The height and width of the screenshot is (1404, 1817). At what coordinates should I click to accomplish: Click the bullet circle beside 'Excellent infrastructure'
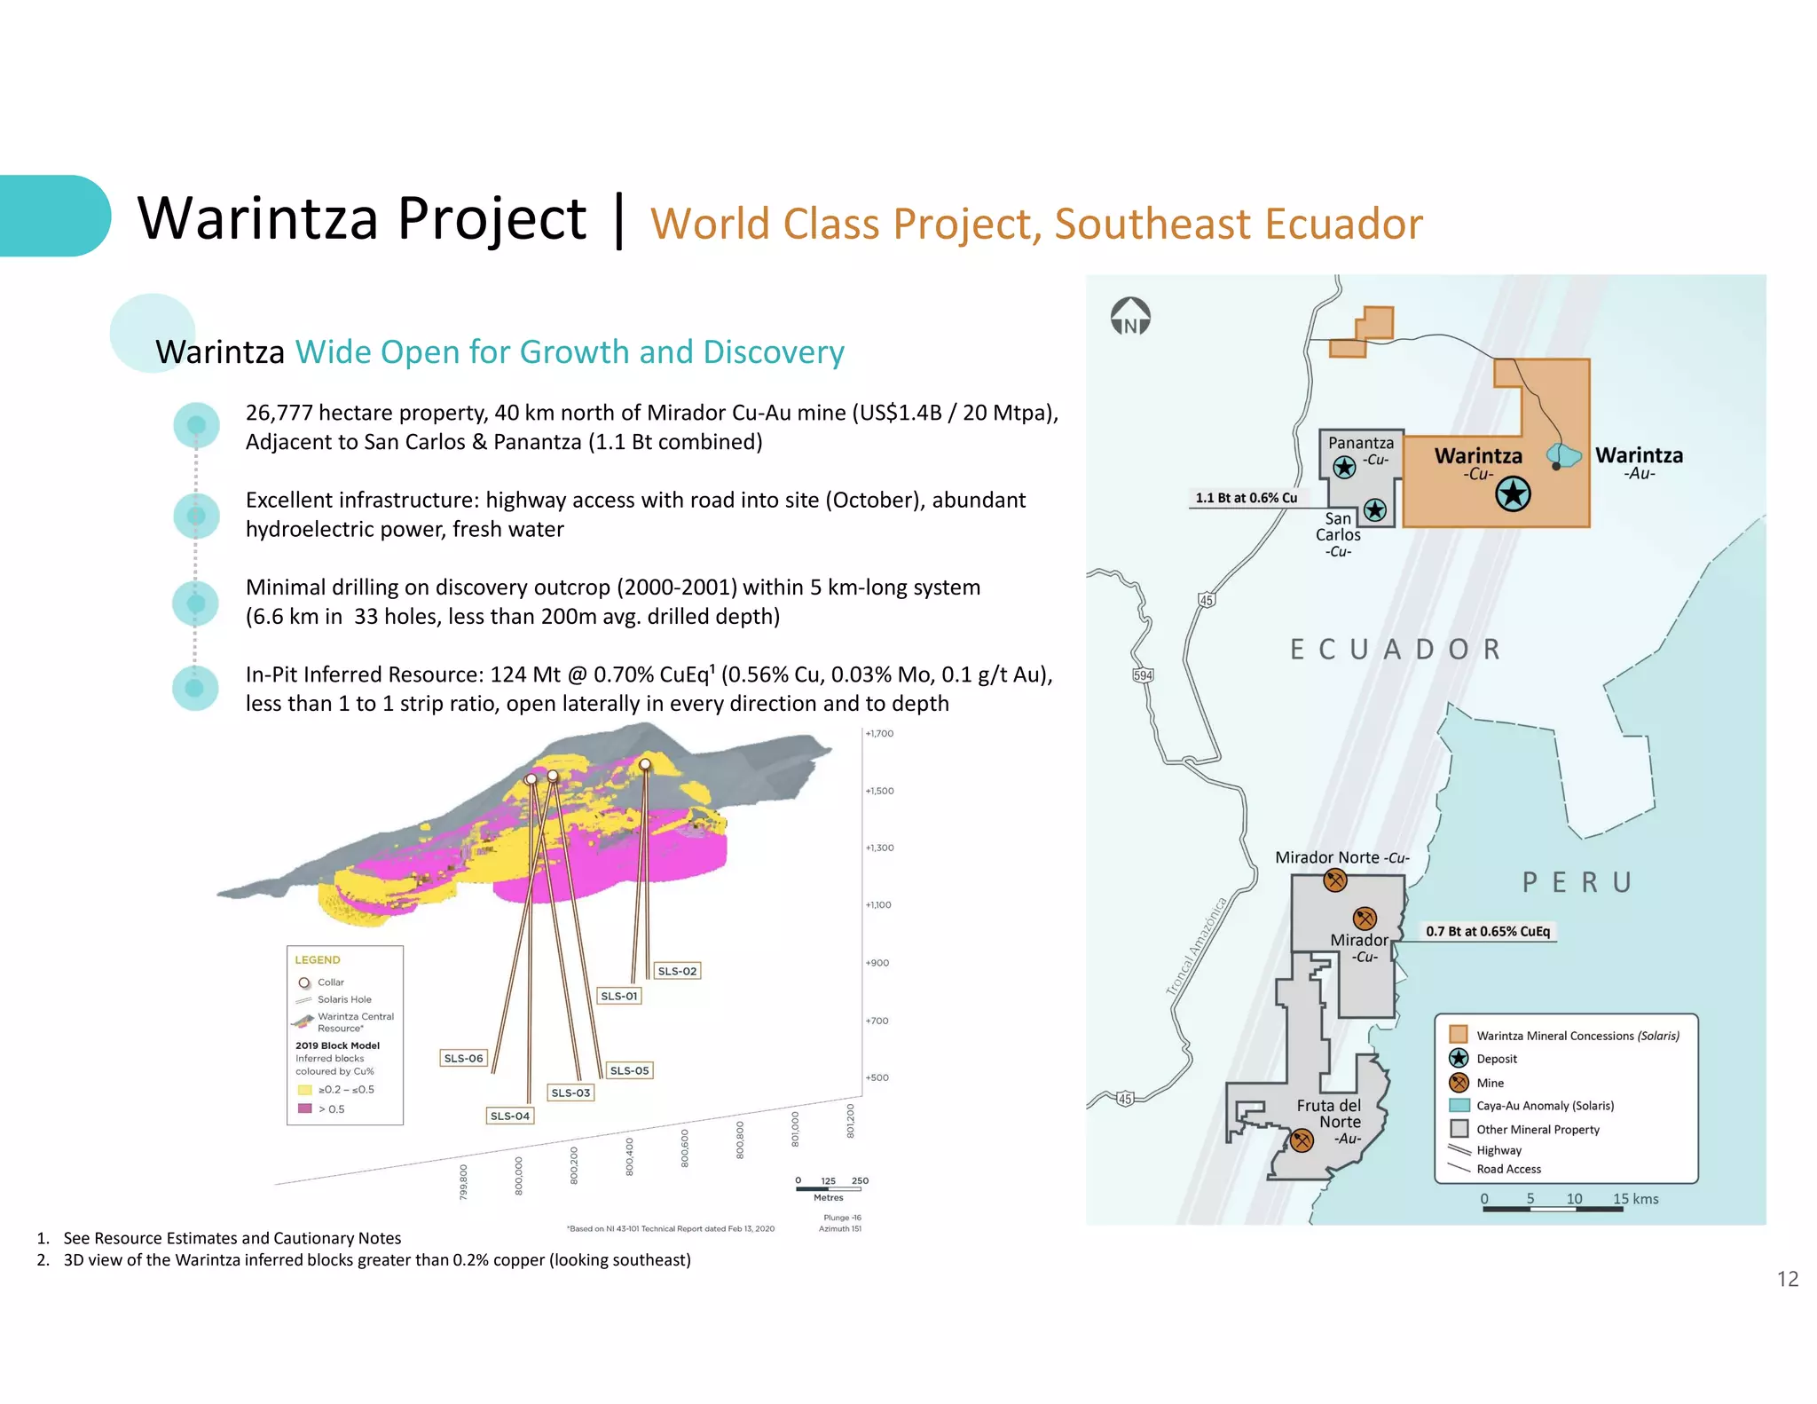click(x=196, y=516)
